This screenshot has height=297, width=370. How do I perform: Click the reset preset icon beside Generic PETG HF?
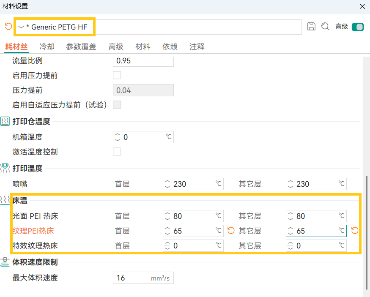8,26
